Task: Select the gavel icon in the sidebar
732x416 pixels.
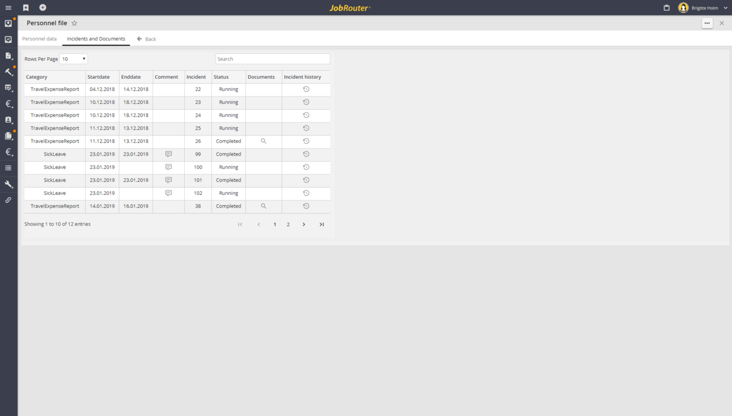Action: (x=8, y=71)
